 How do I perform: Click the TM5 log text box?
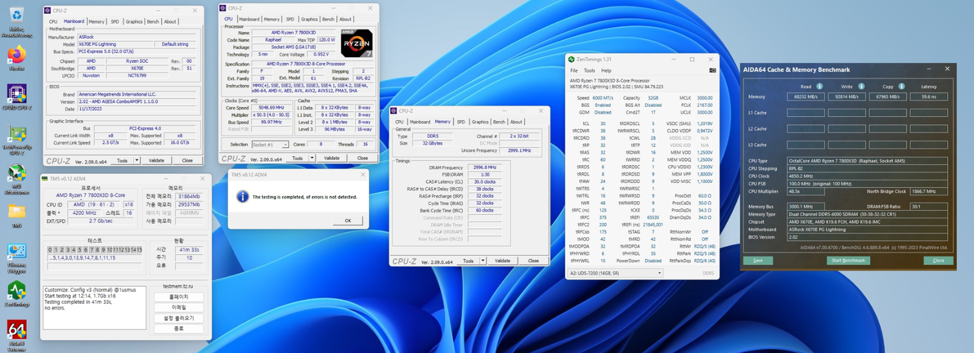pos(94,309)
